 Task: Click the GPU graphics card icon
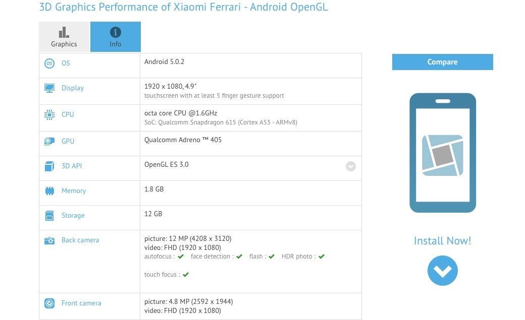pos(49,142)
